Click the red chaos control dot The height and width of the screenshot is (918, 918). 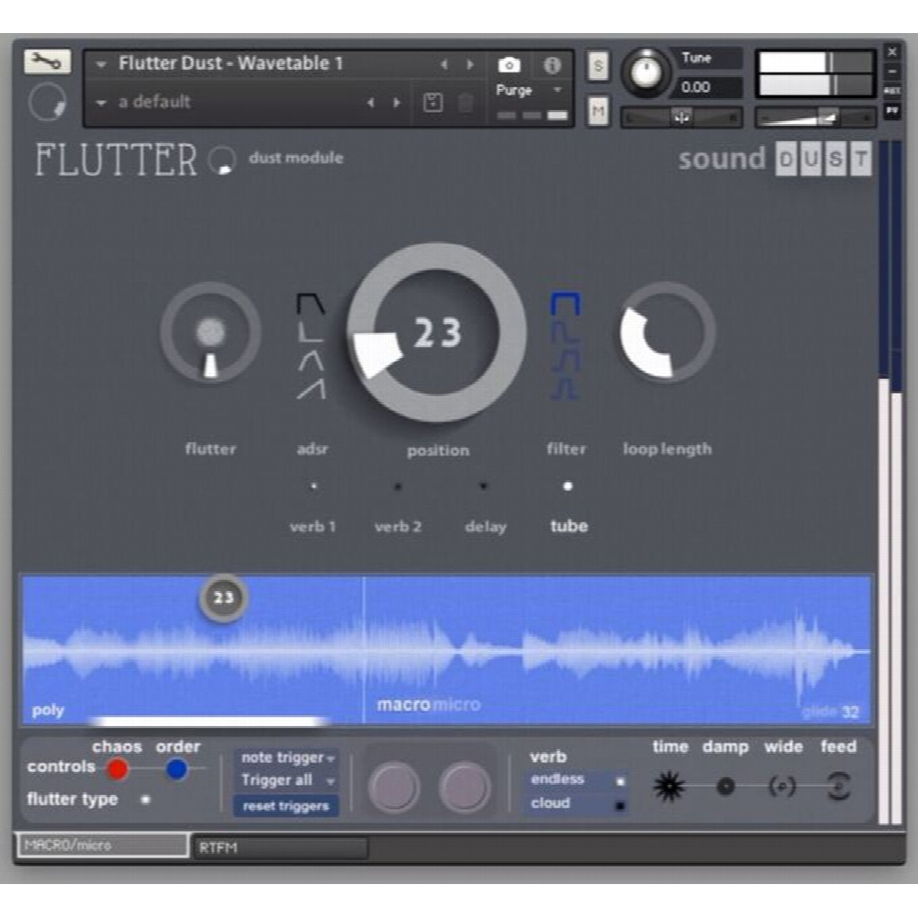pos(118,769)
